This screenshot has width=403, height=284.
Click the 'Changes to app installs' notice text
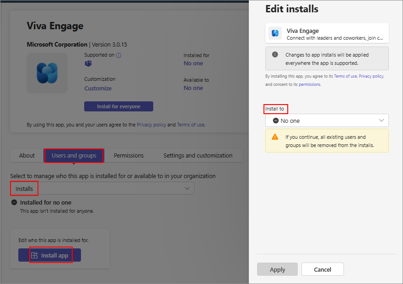click(327, 59)
